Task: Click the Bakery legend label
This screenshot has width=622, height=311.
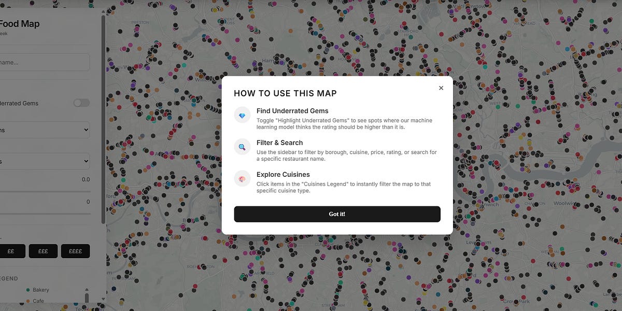Action: [x=41, y=290]
